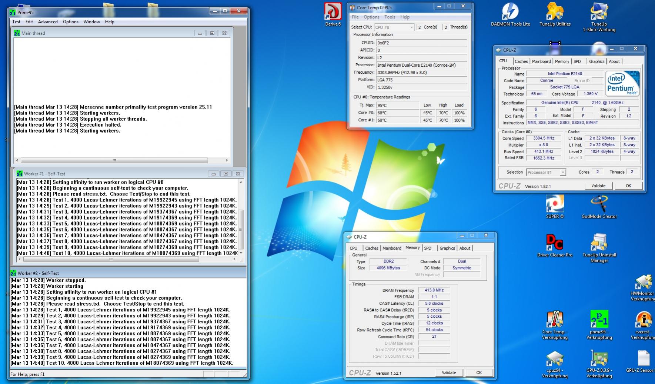
Task: Click the title bar icon of the CPU-Z memory window
Action: pyautogui.click(x=349, y=237)
